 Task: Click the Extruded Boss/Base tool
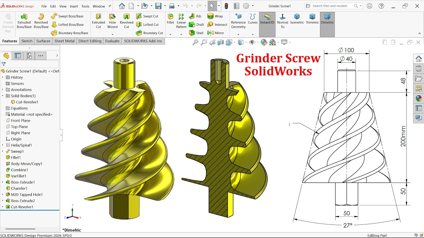pos(24,21)
